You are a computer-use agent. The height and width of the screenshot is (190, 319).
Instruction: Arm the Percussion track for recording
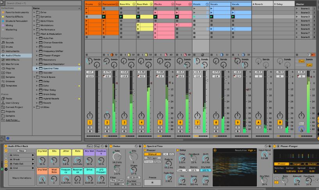[107, 131]
